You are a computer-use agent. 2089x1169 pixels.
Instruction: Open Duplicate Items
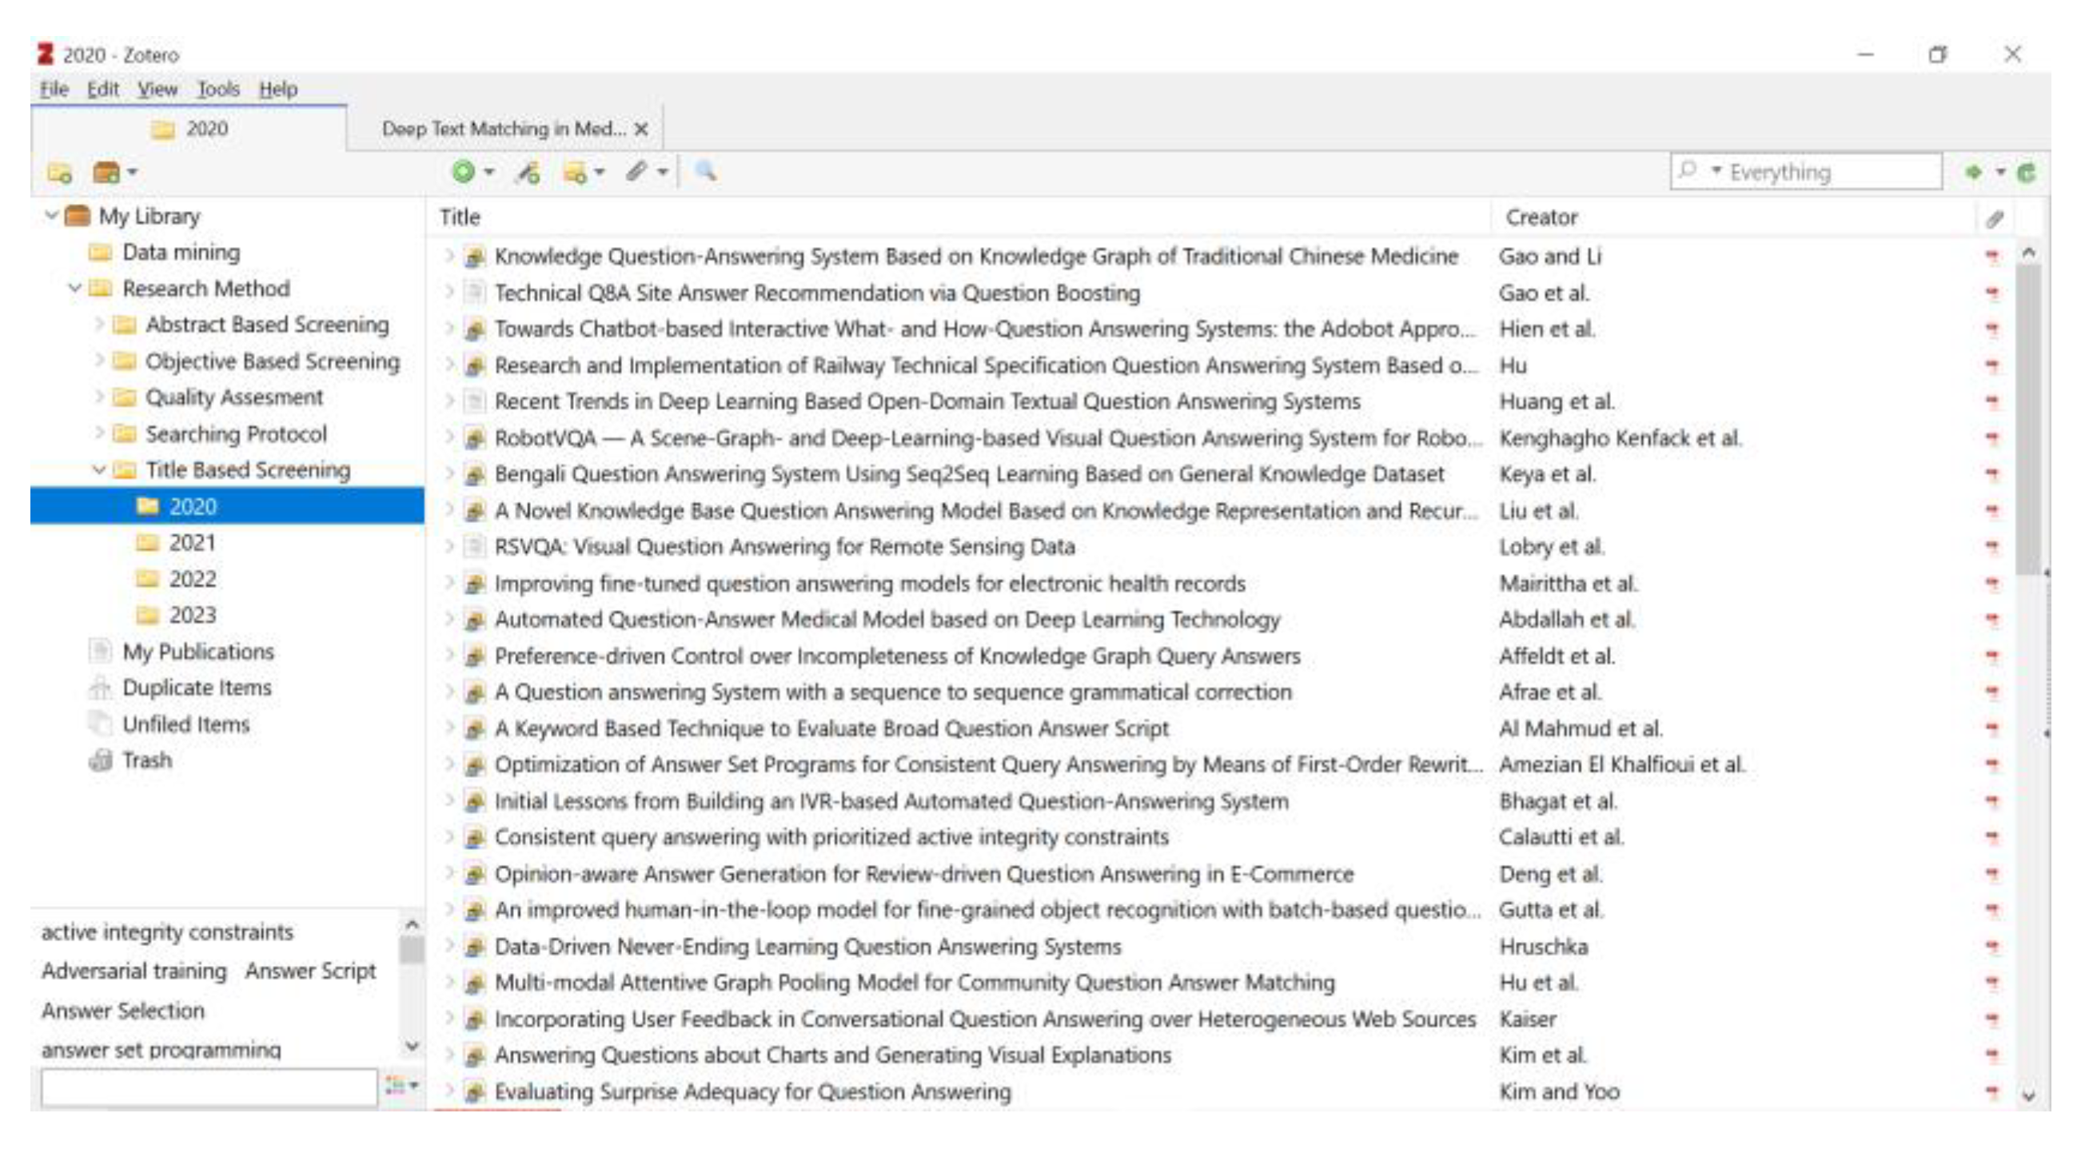click(197, 687)
